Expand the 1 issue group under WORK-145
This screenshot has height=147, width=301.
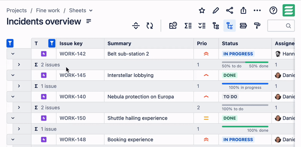click(x=19, y=86)
